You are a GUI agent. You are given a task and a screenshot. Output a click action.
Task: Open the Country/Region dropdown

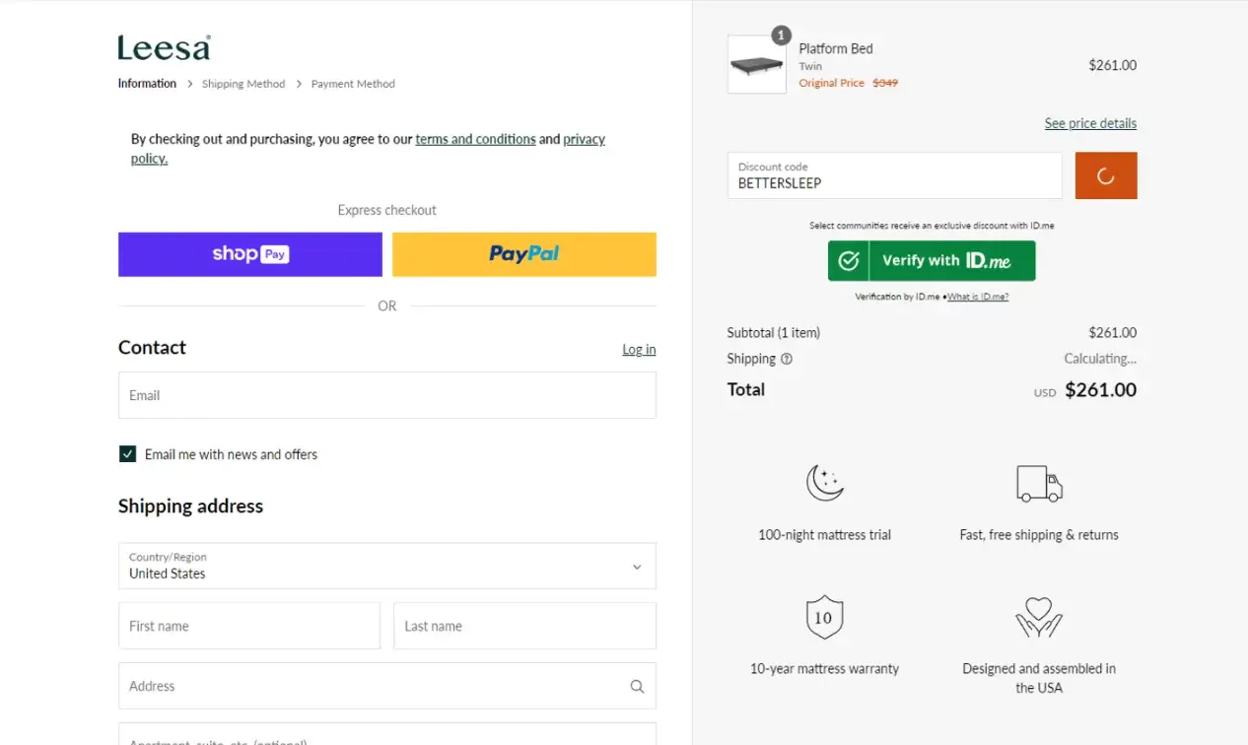click(386, 566)
